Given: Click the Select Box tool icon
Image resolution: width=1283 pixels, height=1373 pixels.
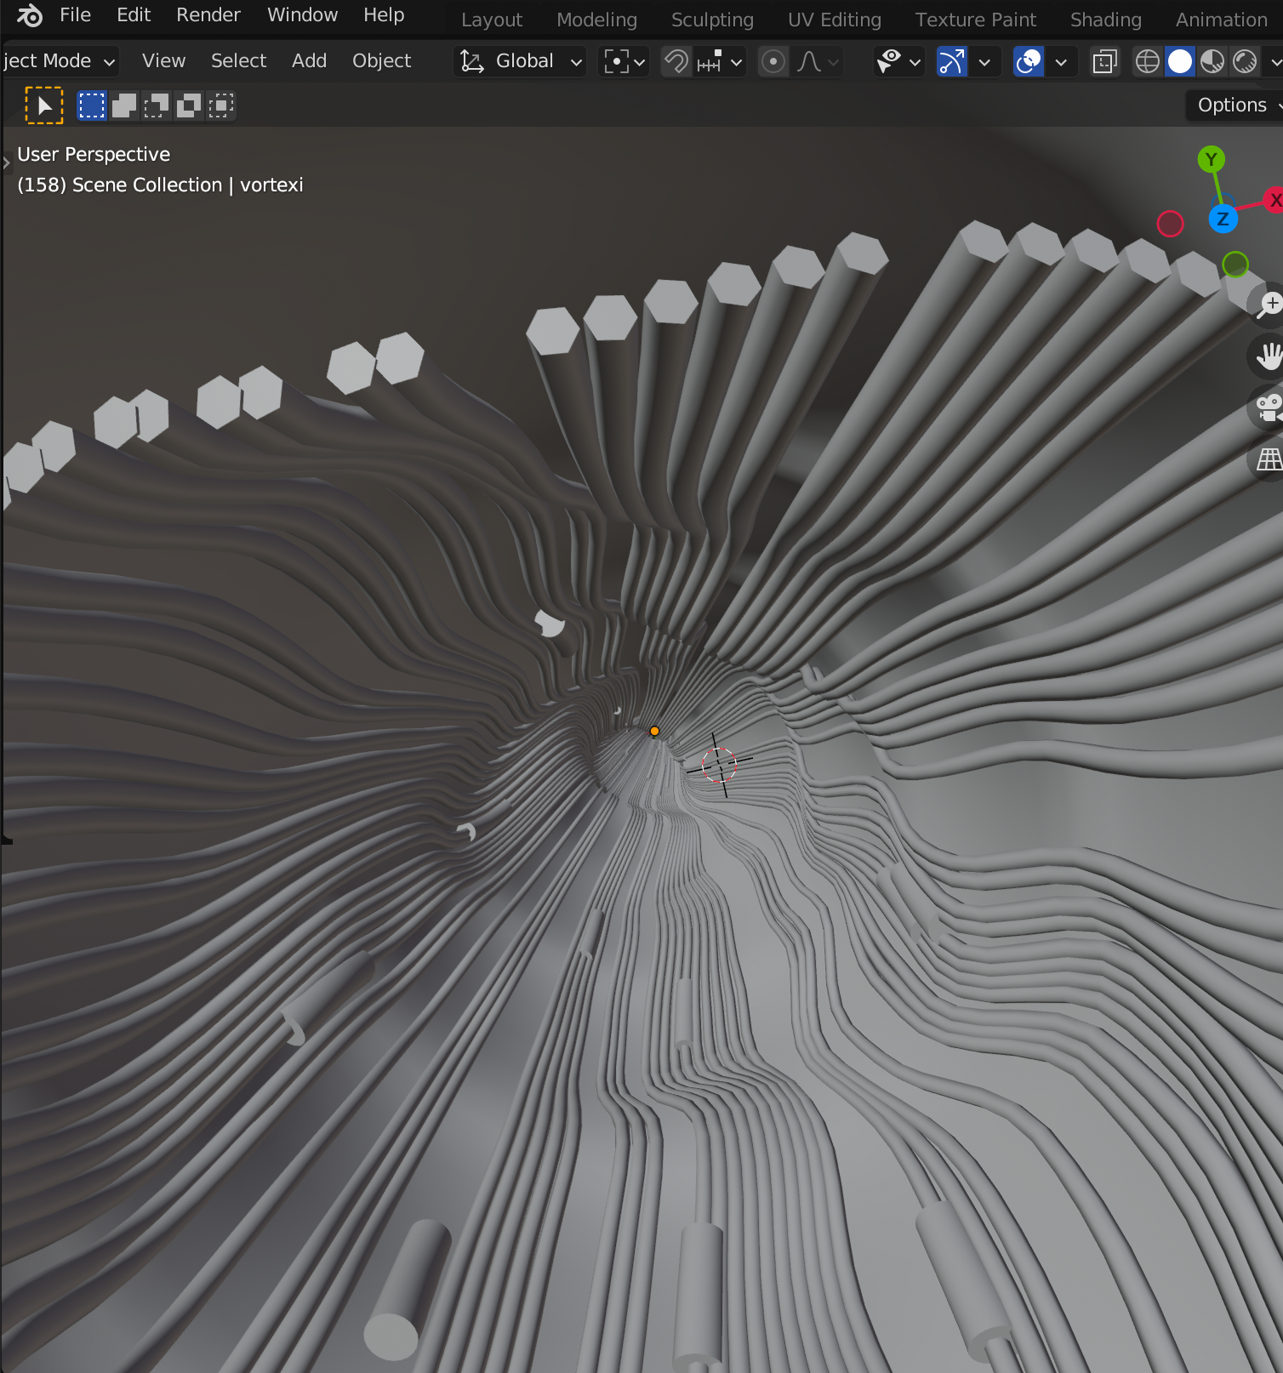Looking at the screenshot, I should [x=44, y=105].
